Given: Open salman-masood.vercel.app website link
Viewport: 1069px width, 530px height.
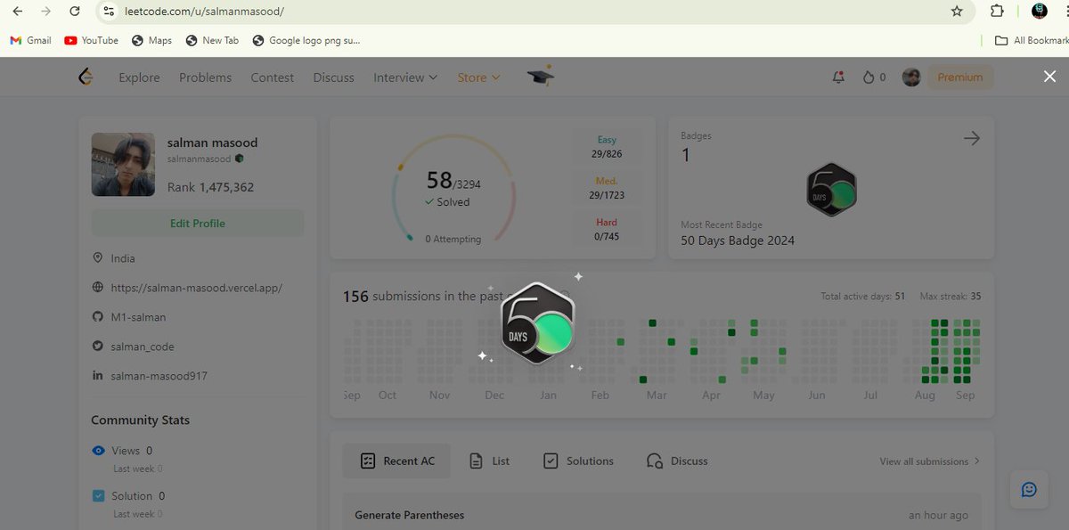Looking at the screenshot, I should pos(197,288).
